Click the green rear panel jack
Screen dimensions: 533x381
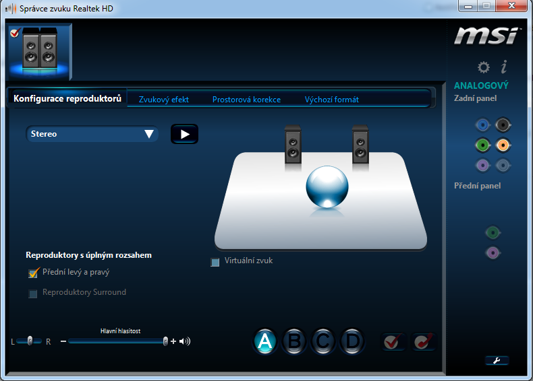click(482, 145)
